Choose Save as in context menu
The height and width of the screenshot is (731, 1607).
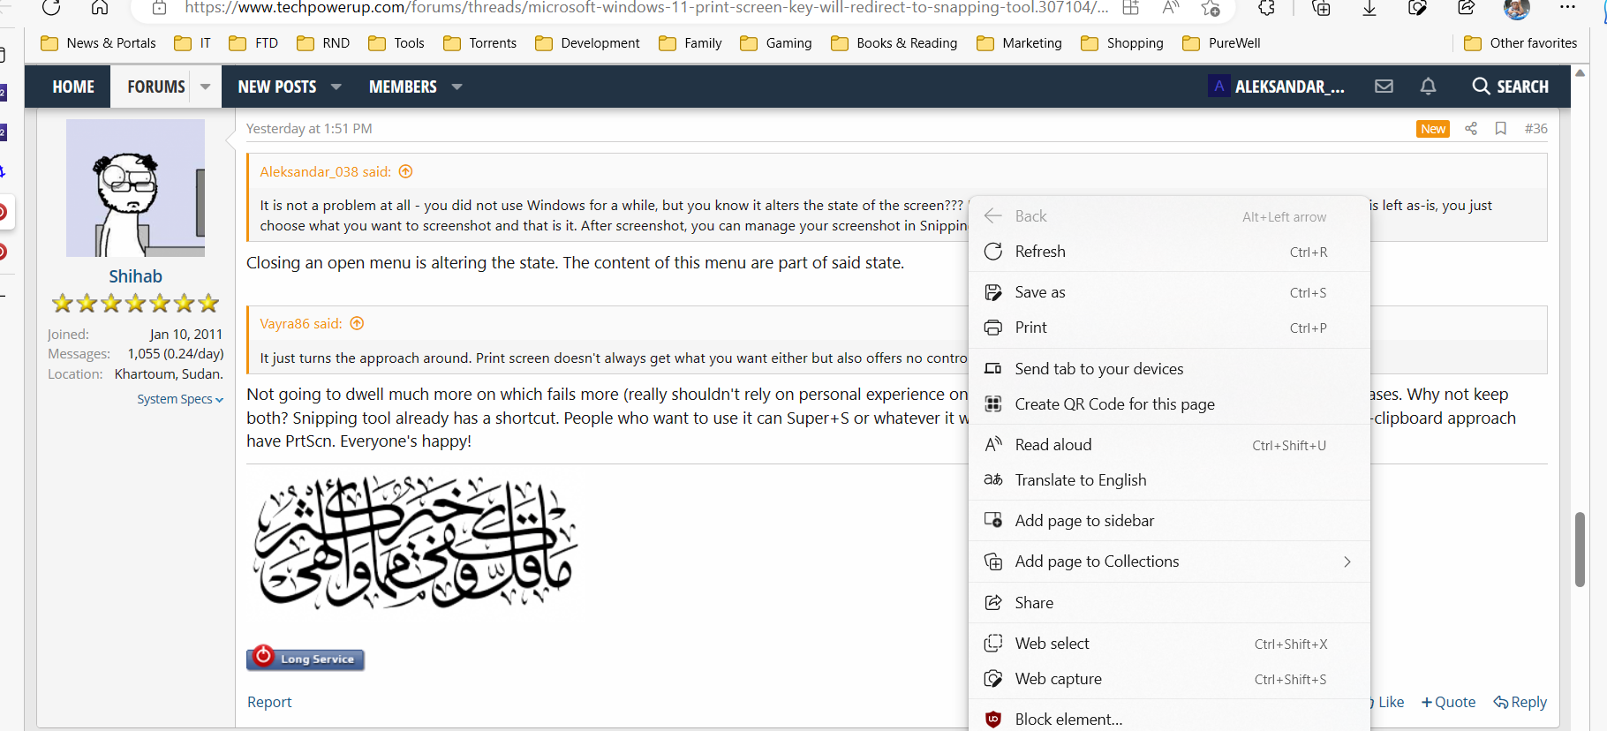point(1169,292)
